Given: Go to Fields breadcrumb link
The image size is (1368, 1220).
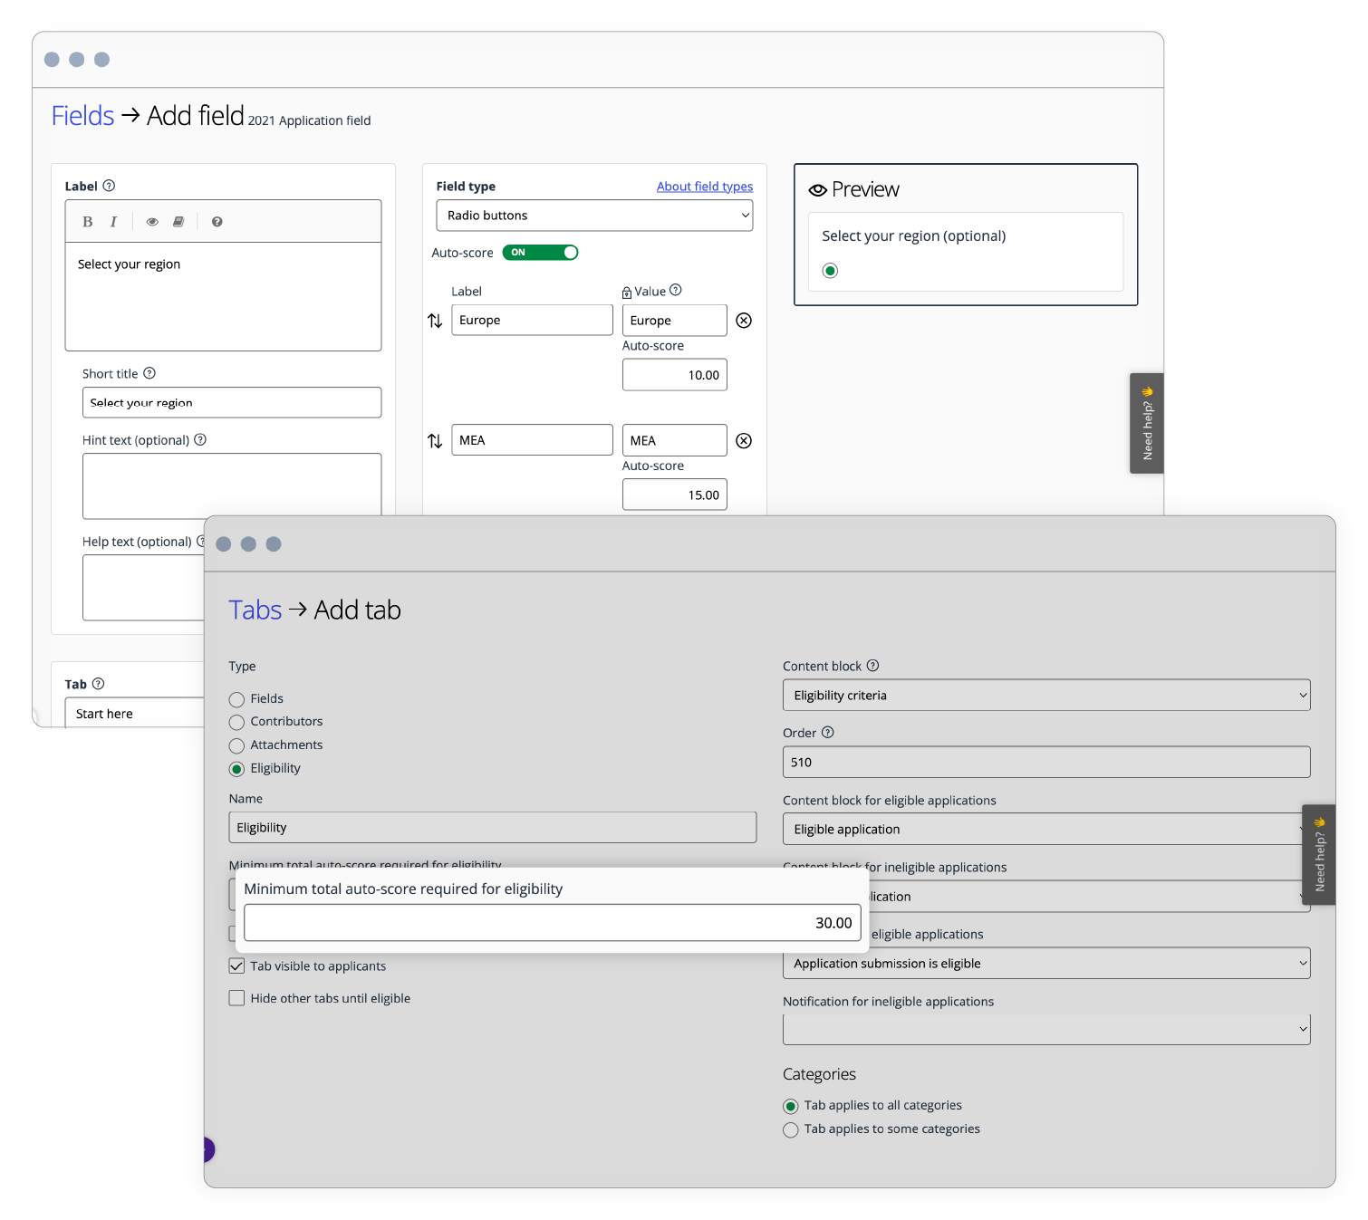Looking at the screenshot, I should tap(82, 116).
